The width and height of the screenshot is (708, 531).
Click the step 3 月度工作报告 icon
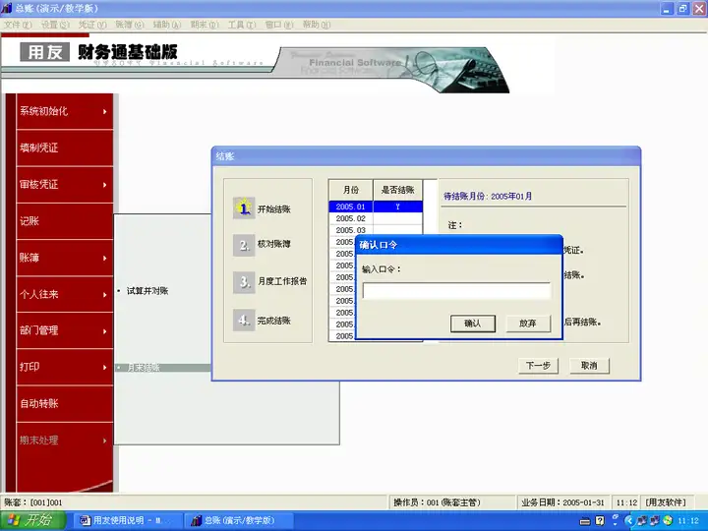point(244,282)
